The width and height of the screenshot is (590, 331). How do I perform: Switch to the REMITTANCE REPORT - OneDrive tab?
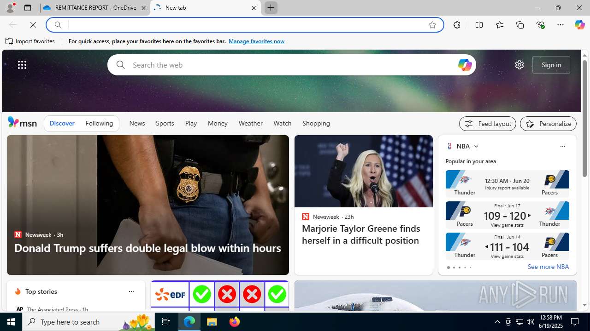[x=95, y=8]
